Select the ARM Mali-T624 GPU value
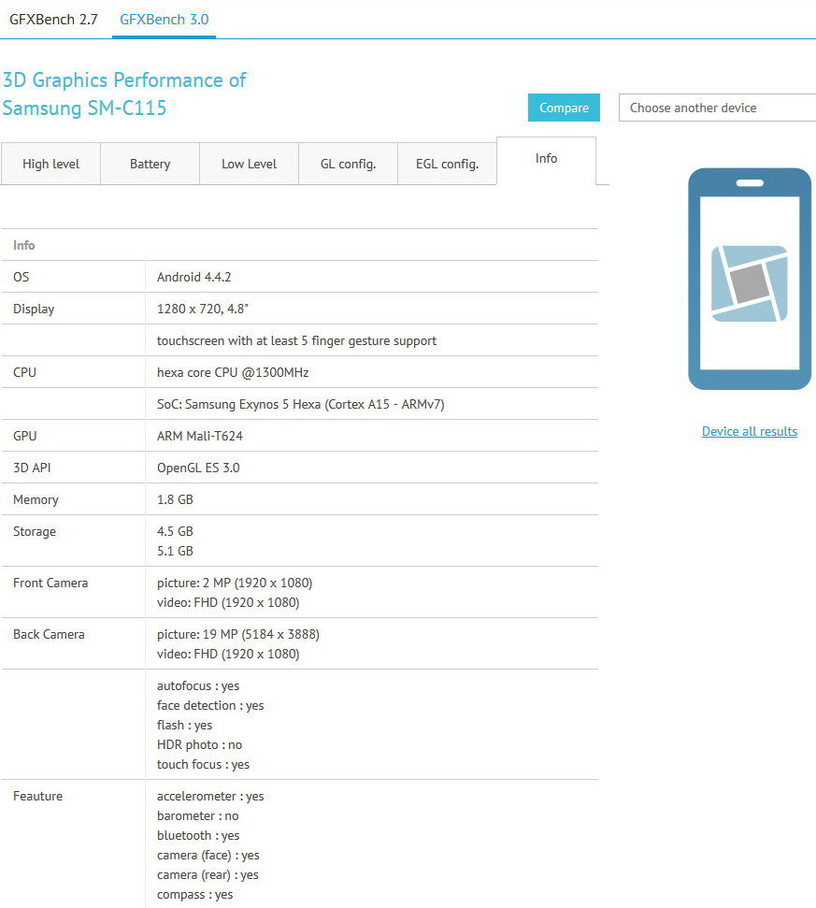The image size is (816, 908). click(x=200, y=436)
